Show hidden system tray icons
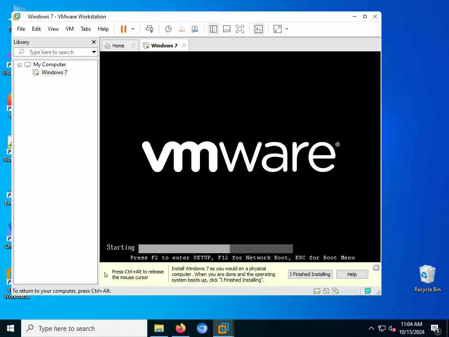This screenshot has width=449, height=337. point(371,328)
